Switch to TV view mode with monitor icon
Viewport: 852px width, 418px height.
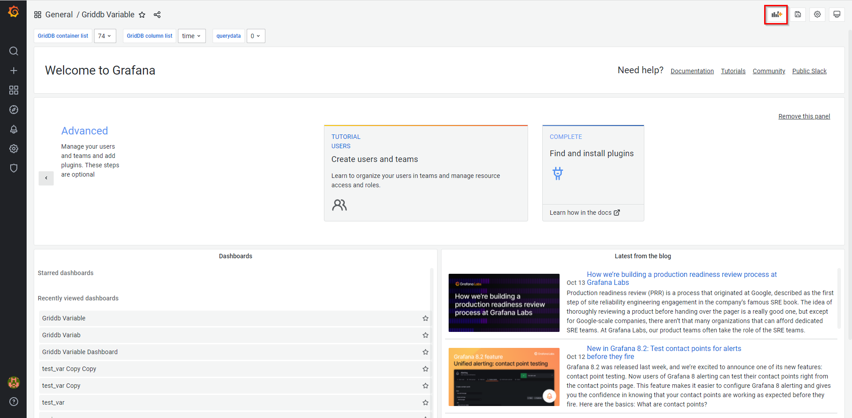(836, 15)
